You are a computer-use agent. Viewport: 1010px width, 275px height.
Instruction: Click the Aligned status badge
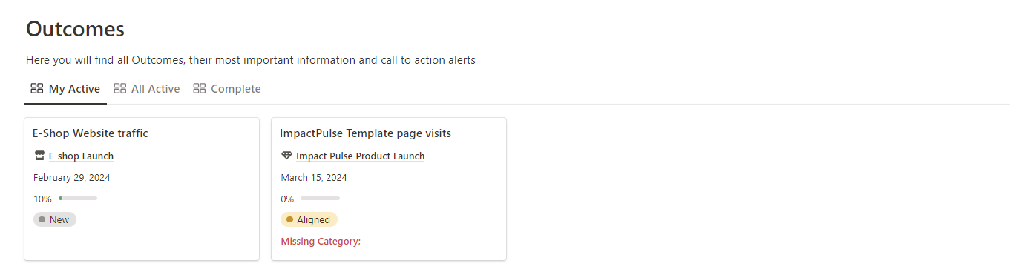pyautogui.click(x=309, y=219)
